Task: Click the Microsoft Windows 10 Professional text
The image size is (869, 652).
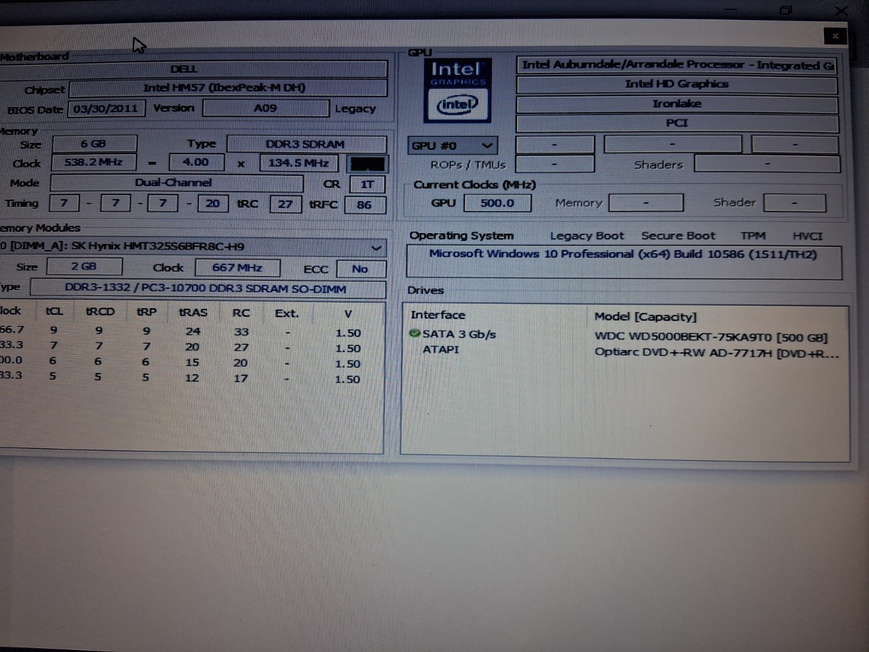Action: 623,254
